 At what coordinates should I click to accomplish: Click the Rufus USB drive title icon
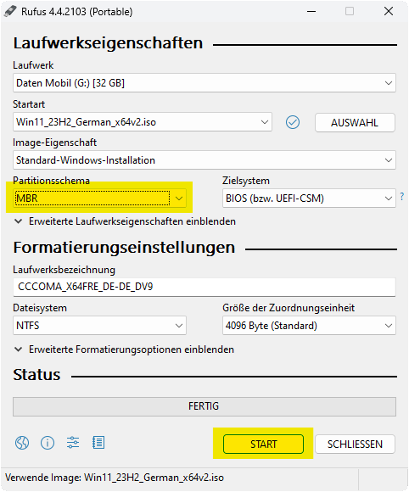click(10, 12)
